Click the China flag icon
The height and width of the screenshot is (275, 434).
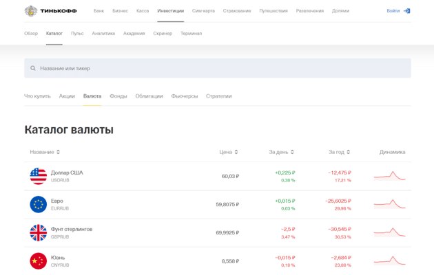38,261
